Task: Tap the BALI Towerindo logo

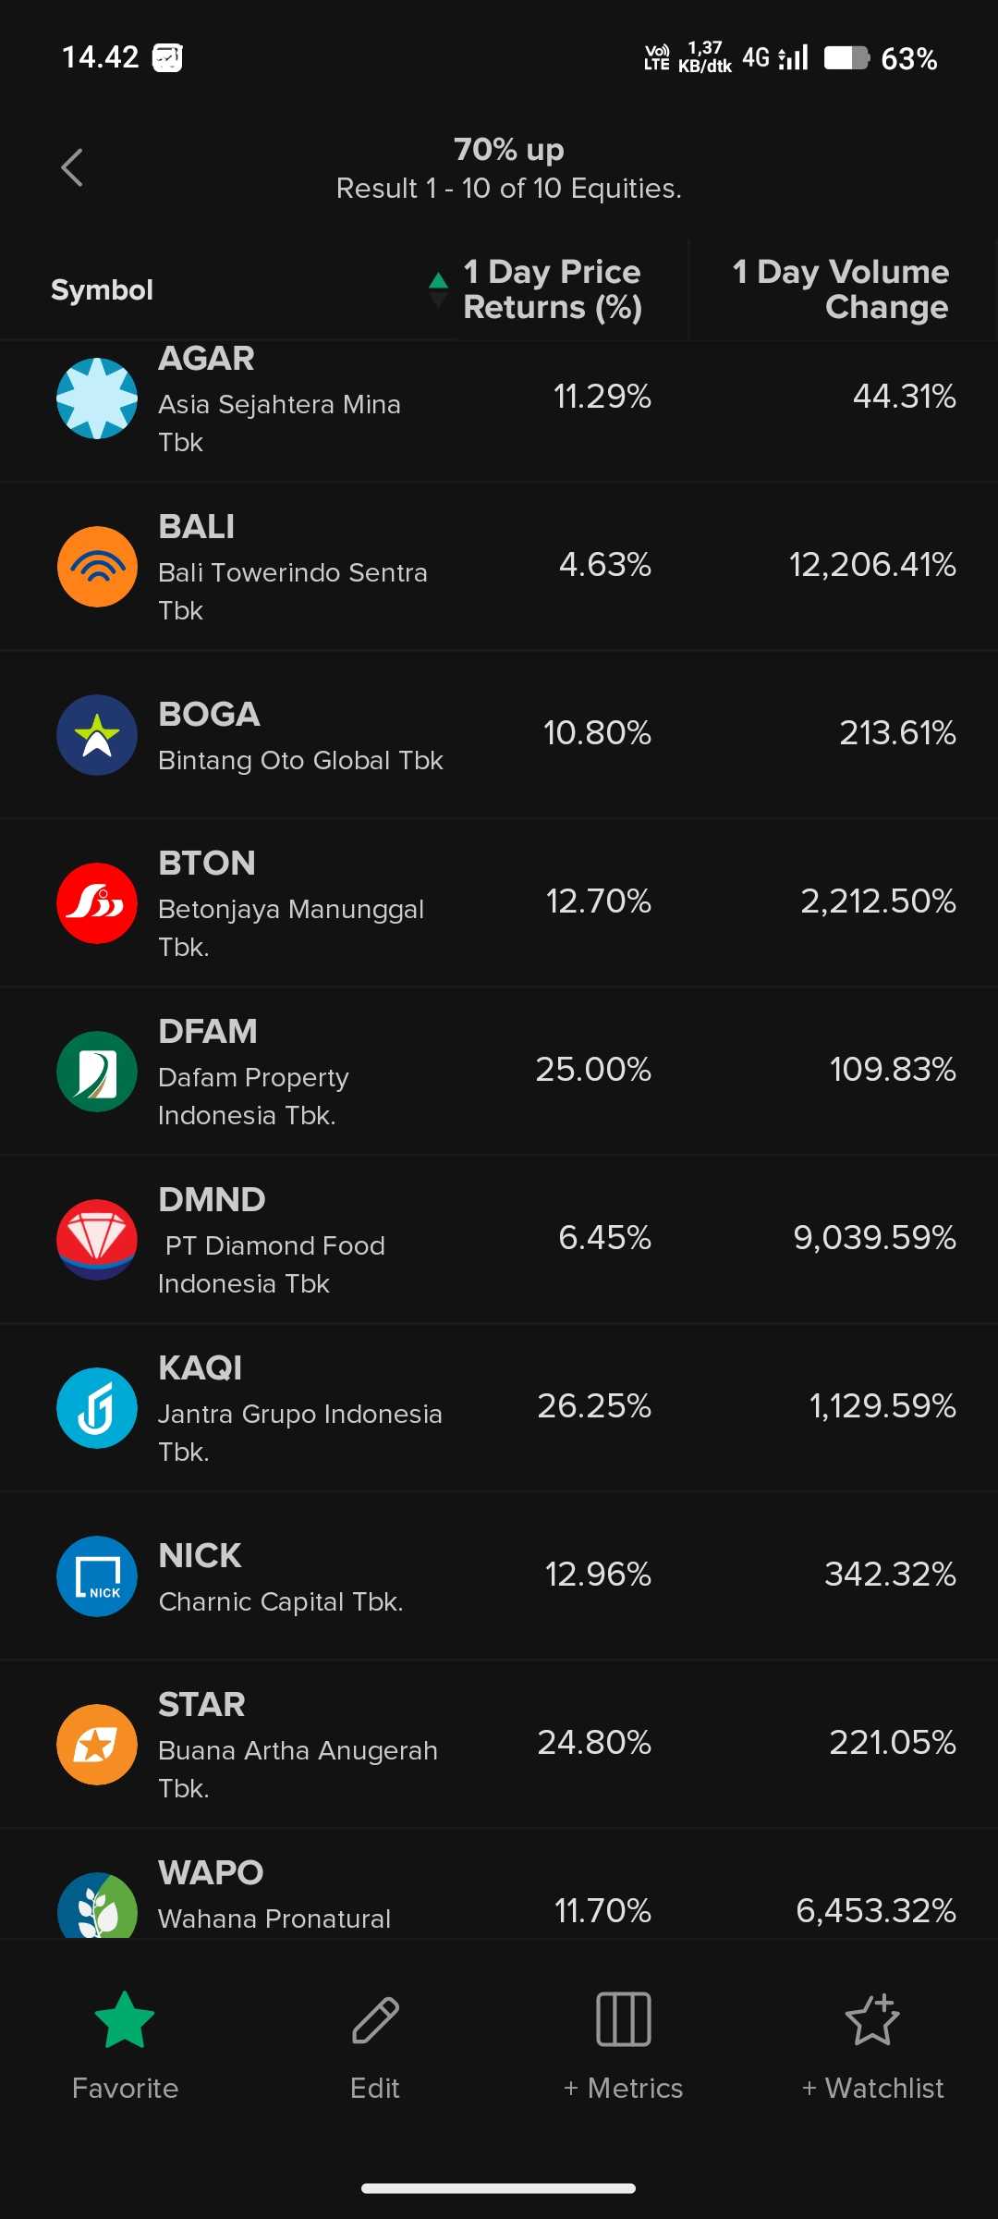Action: pyautogui.click(x=97, y=567)
